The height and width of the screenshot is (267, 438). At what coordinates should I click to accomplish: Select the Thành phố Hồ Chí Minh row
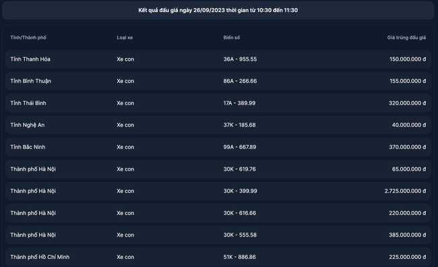click(218, 257)
